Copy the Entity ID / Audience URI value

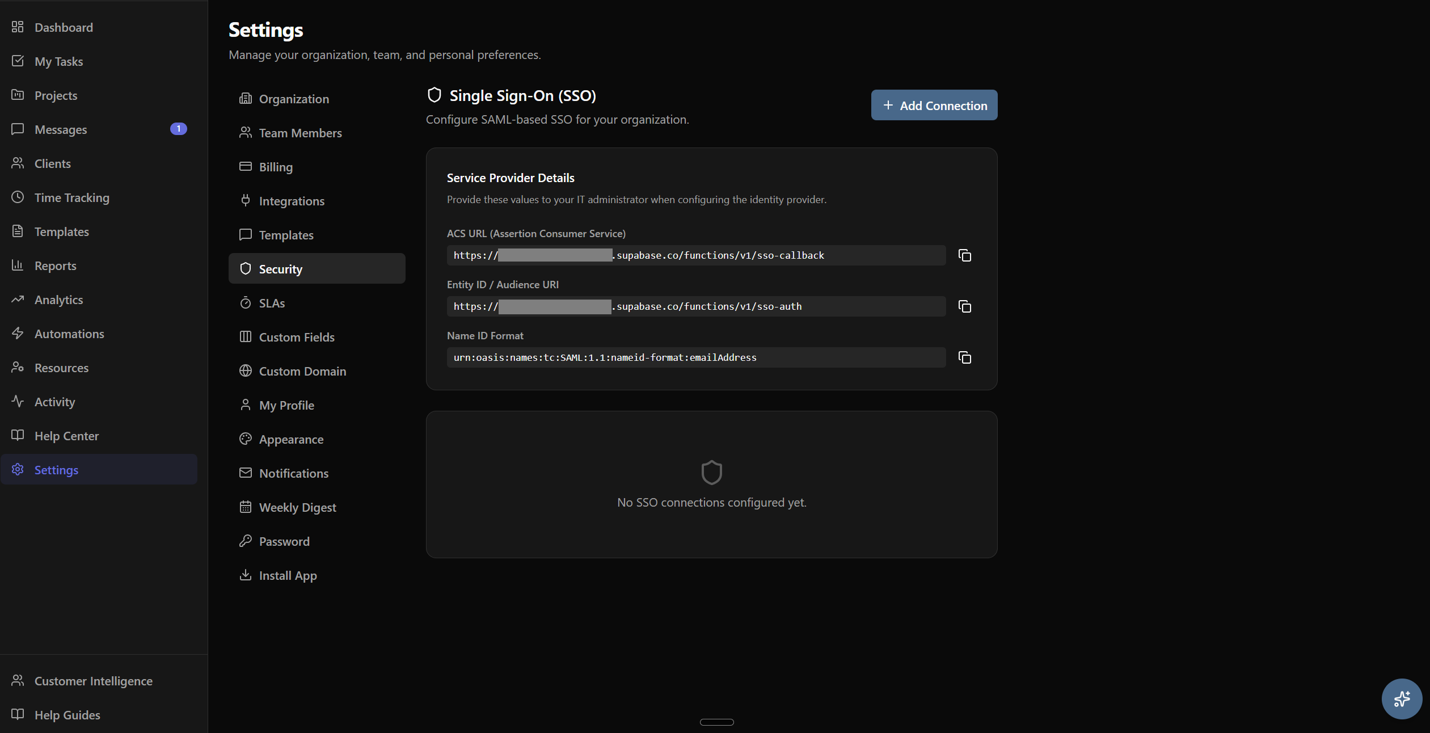click(964, 306)
